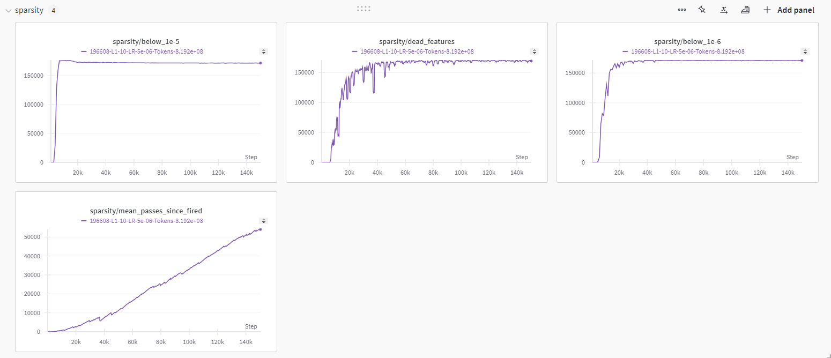Click the Add panel button
831x358 pixels.
[x=789, y=10]
